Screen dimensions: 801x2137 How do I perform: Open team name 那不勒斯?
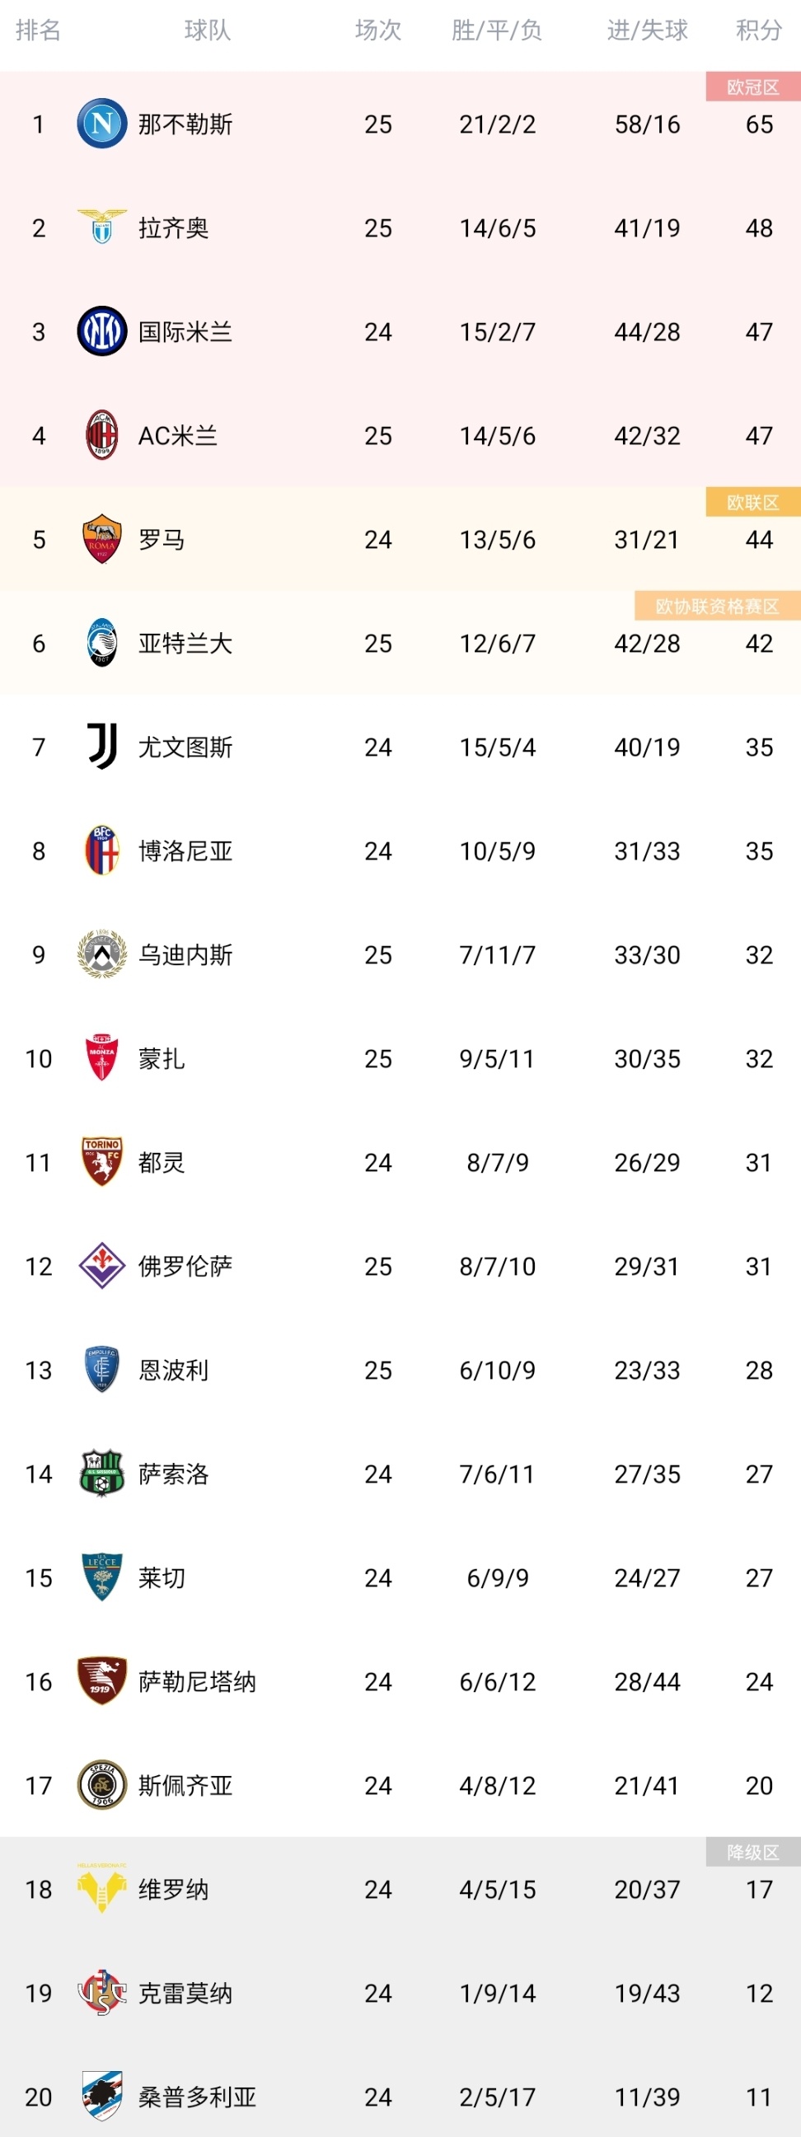click(185, 124)
